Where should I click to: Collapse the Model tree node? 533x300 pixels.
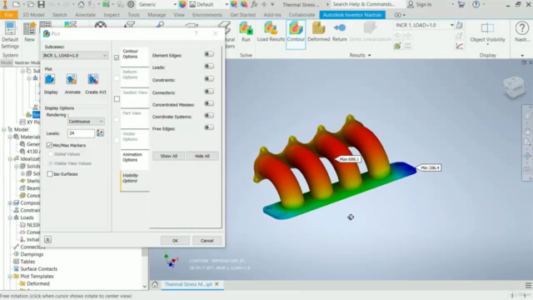[x=4, y=130]
